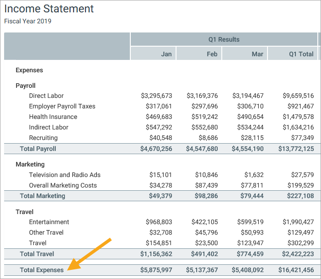Click the Television and Radio Ads row label
This screenshot has height=279, width=321.
pyautogui.click(x=64, y=175)
